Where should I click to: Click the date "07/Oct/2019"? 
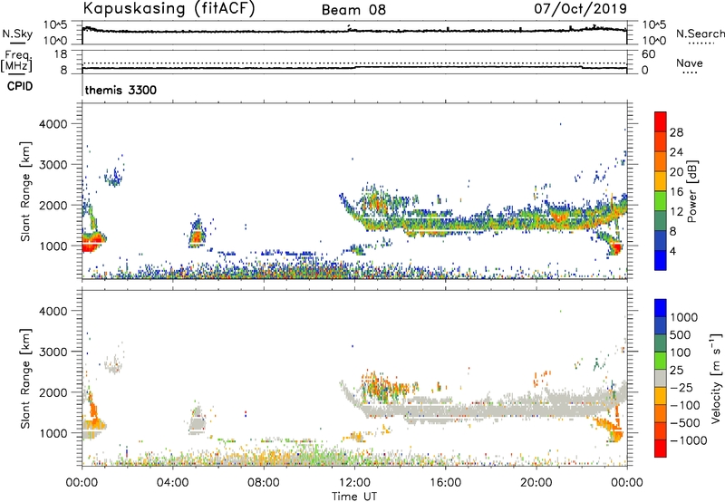pos(581,8)
